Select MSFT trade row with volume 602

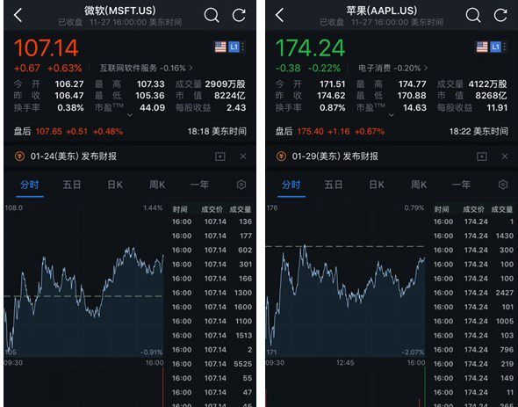(x=212, y=251)
